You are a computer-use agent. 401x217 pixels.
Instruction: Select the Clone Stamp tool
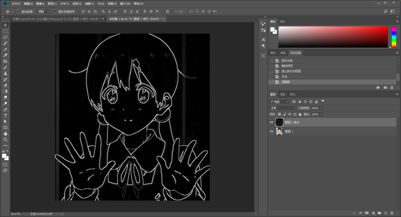click(5, 73)
